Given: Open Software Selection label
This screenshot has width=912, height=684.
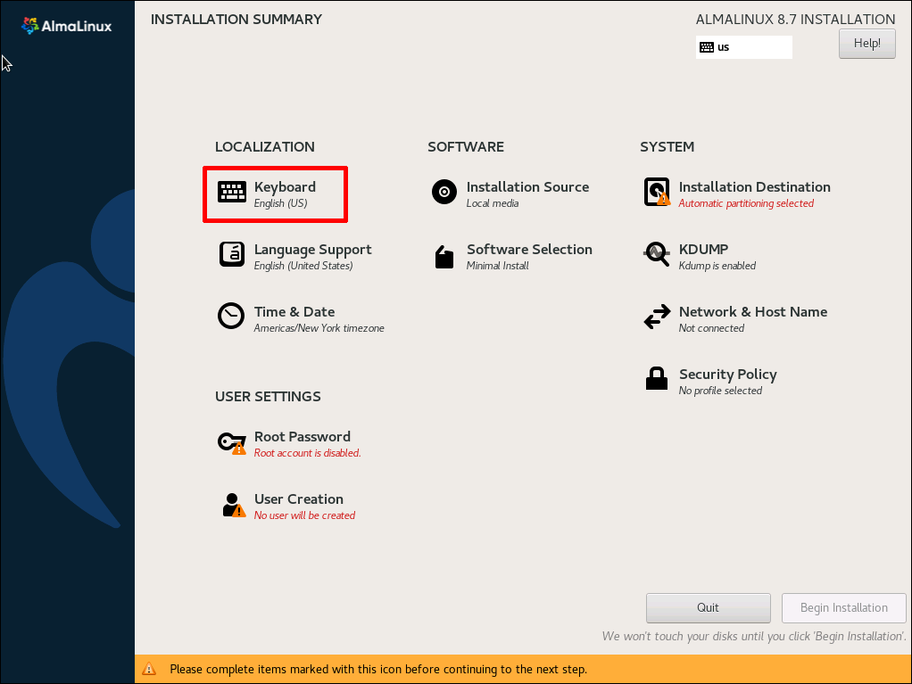Looking at the screenshot, I should (x=529, y=250).
